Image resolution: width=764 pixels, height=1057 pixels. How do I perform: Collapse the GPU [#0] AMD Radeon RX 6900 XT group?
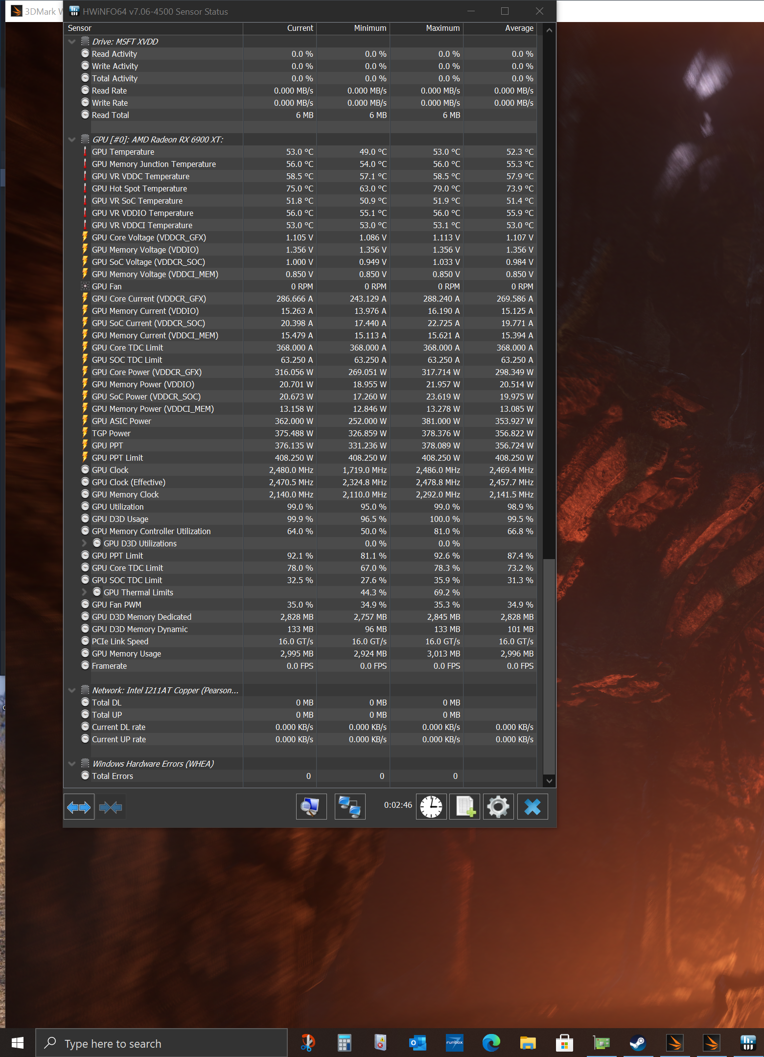pyautogui.click(x=72, y=140)
